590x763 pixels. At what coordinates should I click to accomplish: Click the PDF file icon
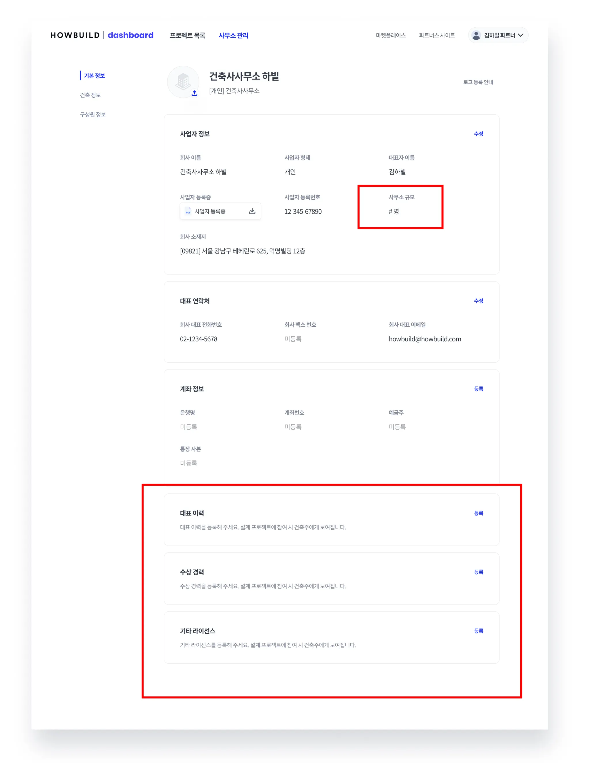coord(188,211)
